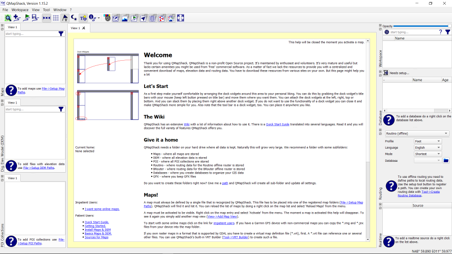
Task: Click the Needs setup database icon
Action: click(386, 73)
